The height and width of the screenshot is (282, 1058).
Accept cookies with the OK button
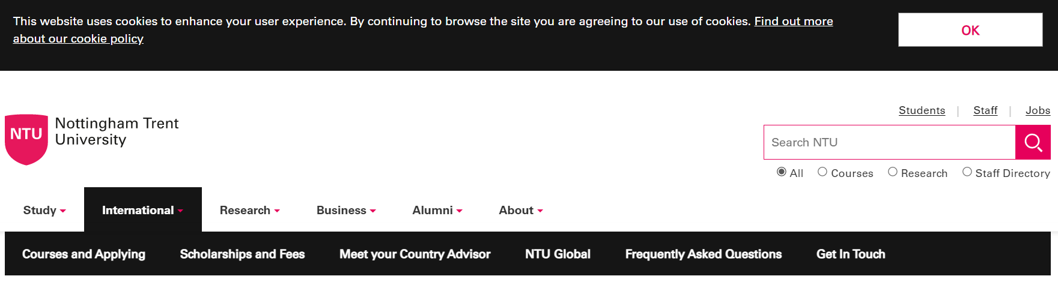point(970,30)
